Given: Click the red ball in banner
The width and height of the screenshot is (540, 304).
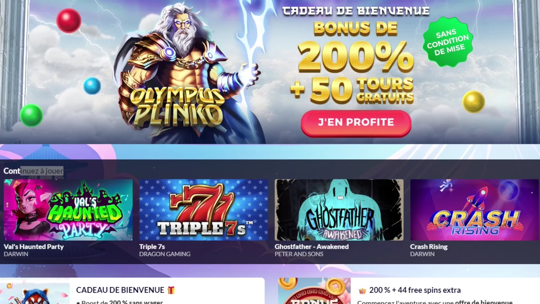Looking at the screenshot, I should coord(69,21).
